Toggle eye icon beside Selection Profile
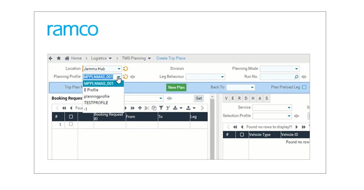 (x=296, y=116)
